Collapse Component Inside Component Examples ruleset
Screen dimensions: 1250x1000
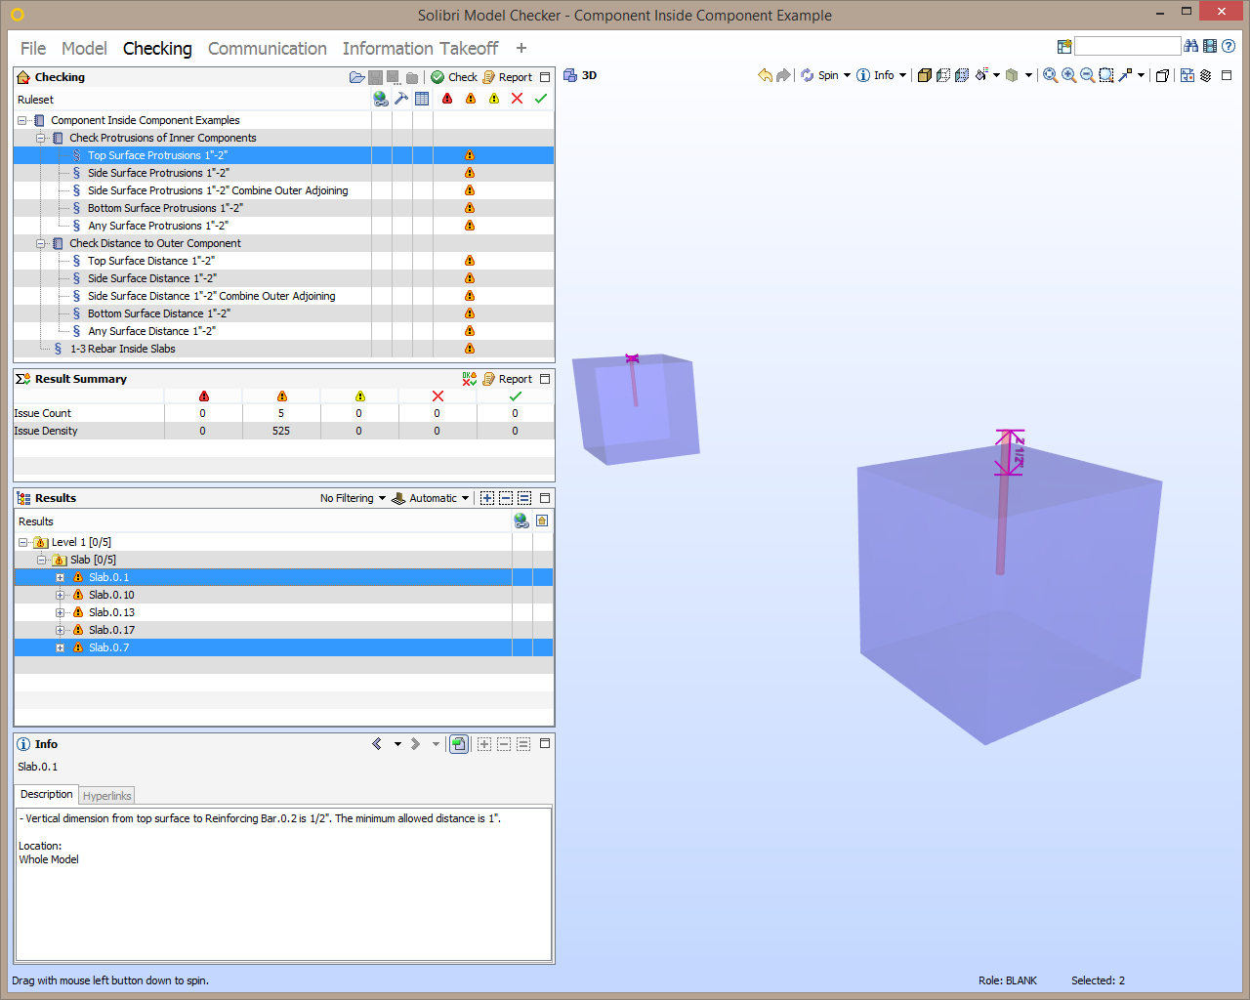[22, 121]
